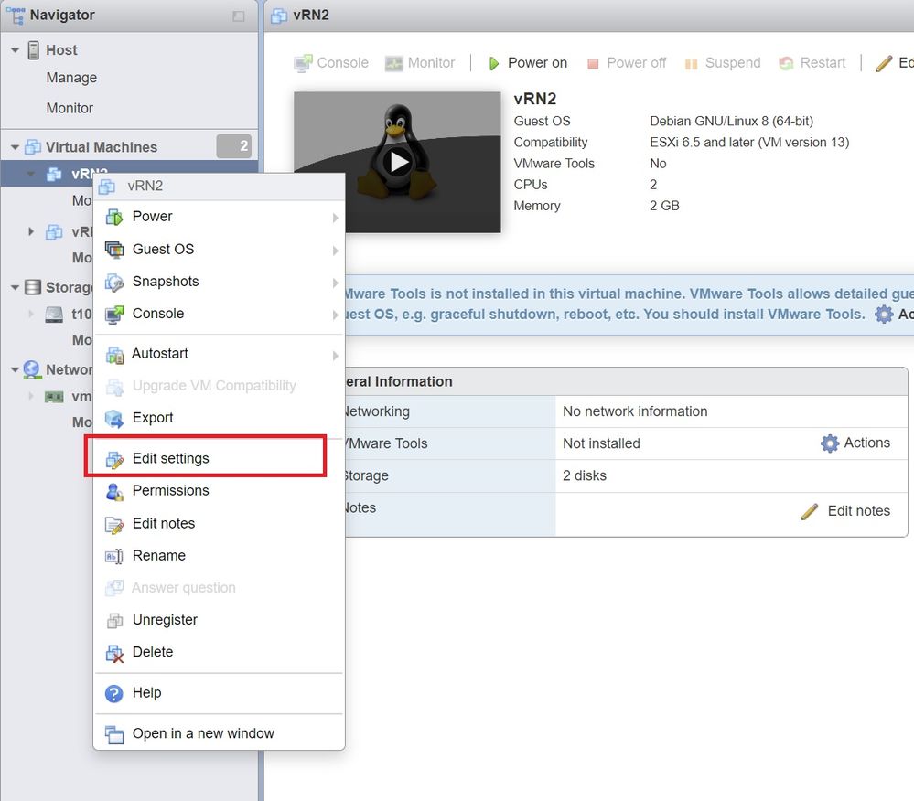This screenshot has width=914, height=801.
Task: Choose Permissions in the context menu
Action: [170, 490]
